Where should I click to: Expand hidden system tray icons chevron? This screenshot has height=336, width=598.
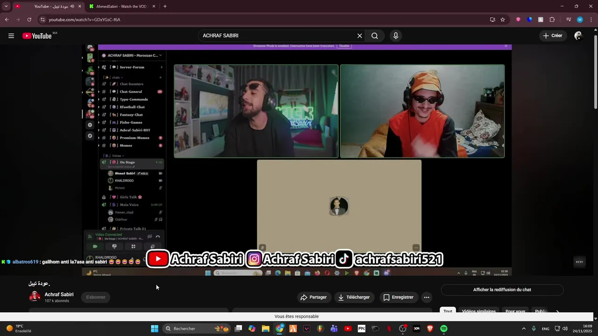(524, 329)
